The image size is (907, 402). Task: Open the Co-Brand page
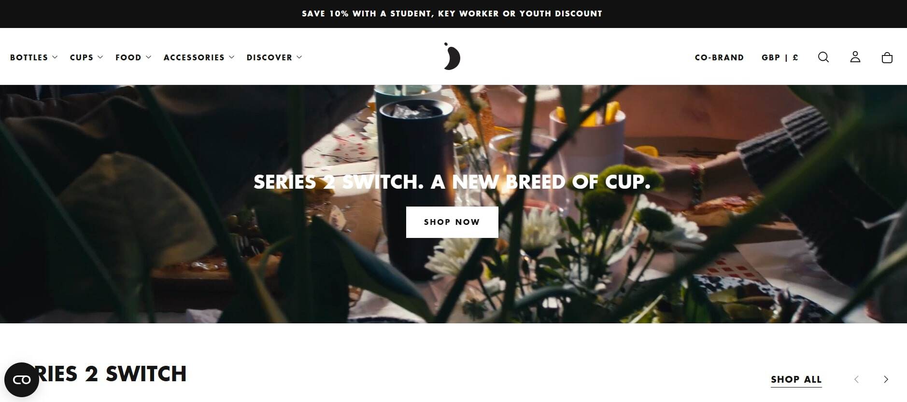[719, 57]
